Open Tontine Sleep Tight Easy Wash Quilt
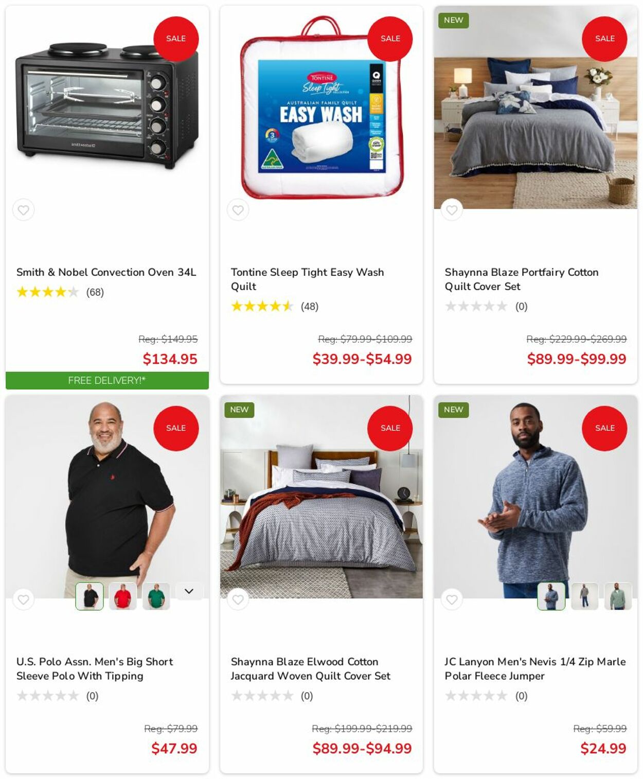Viewport: 643px width, 779px height. [307, 279]
